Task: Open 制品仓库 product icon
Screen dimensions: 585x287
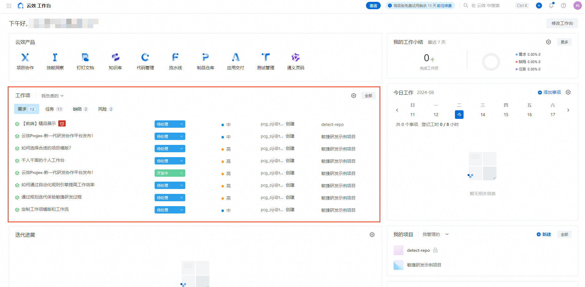Action: 205,57
